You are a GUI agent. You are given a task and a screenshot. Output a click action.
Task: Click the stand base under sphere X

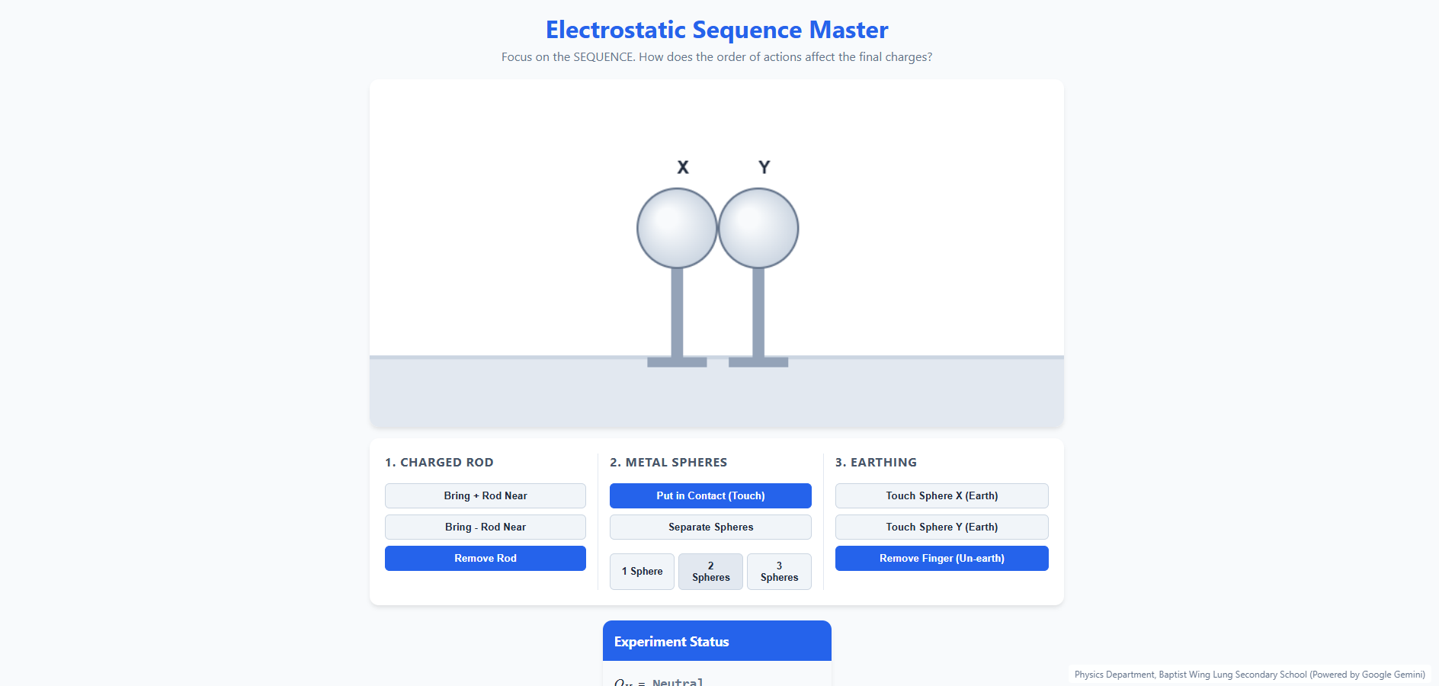(677, 362)
